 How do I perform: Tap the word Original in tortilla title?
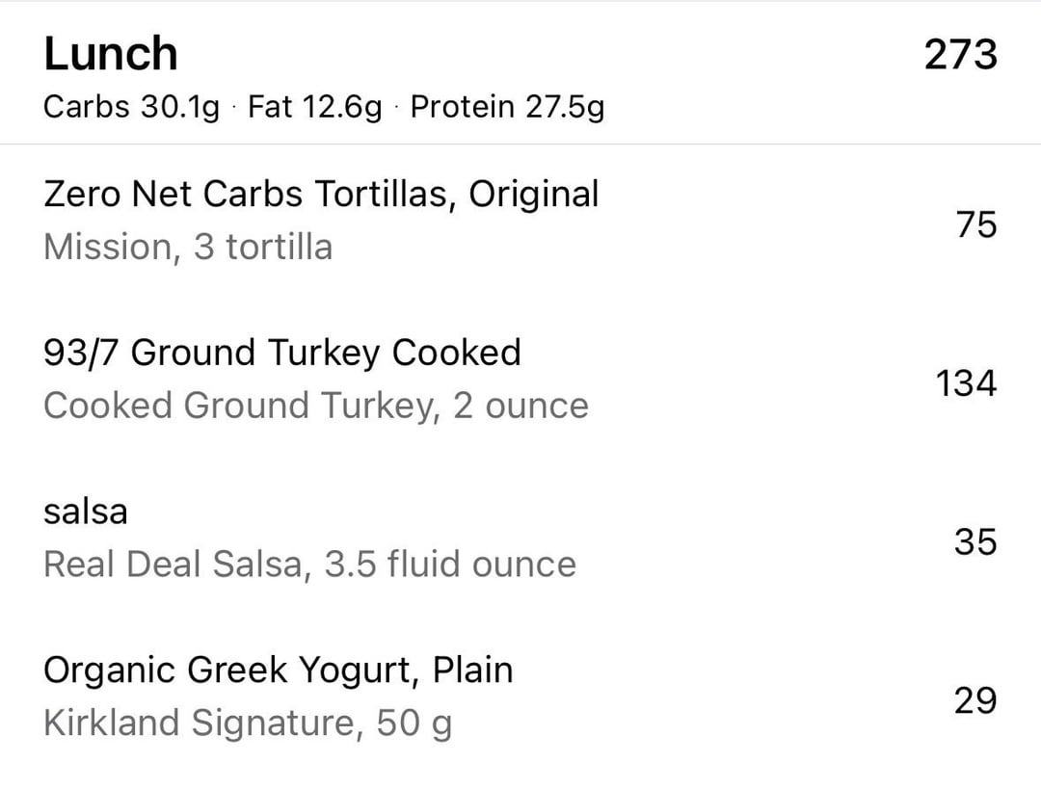[x=534, y=195]
